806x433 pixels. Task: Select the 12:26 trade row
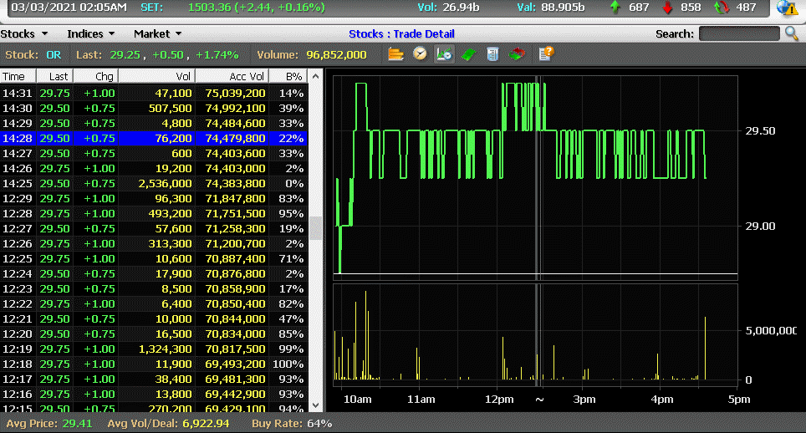pos(154,243)
